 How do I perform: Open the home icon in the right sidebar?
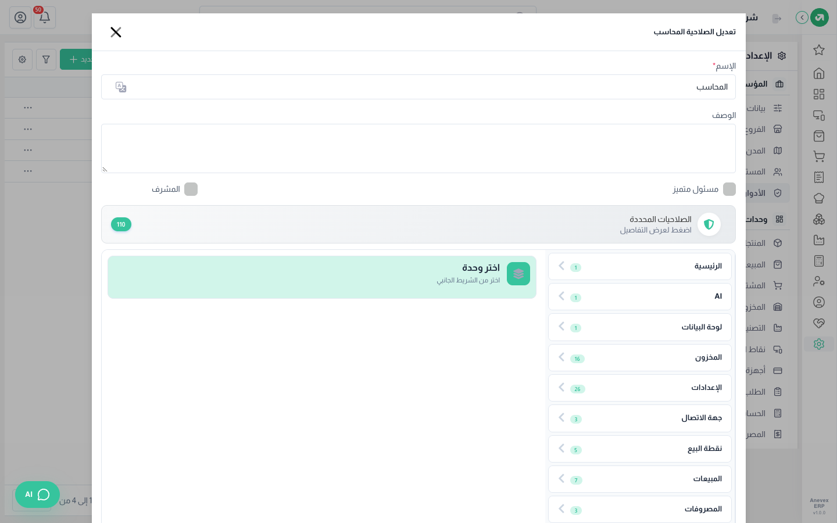(x=819, y=73)
